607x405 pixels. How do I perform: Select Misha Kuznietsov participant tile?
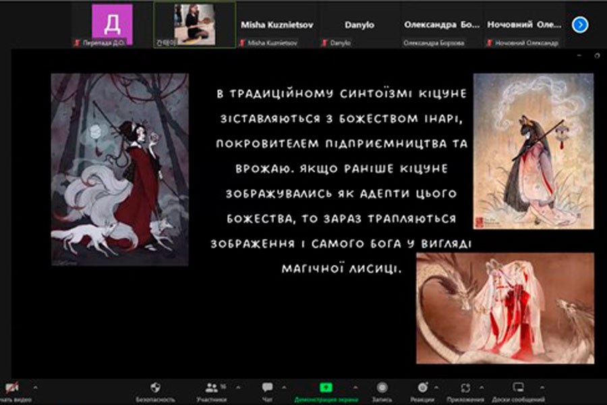pyautogui.click(x=277, y=25)
